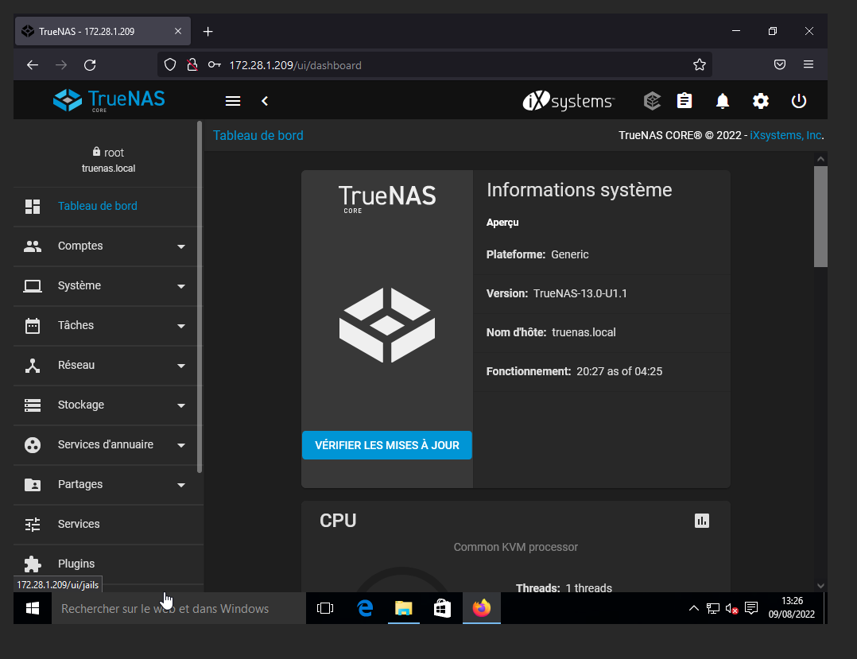
Task: Open a new browser tab
Action: (x=207, y=31)
